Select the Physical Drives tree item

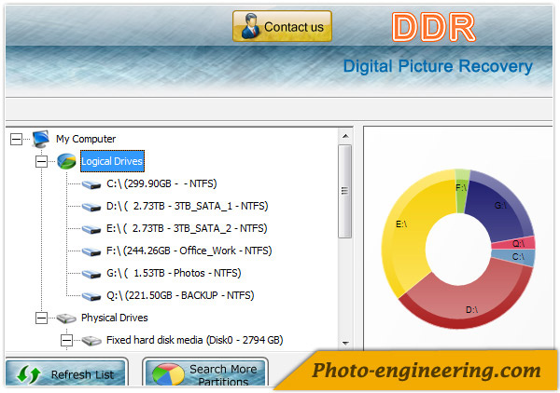(114, 318)
